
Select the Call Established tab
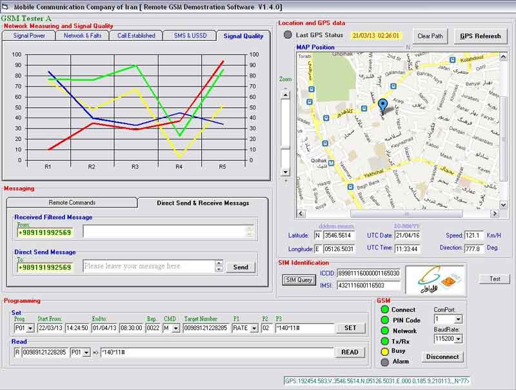136,36
